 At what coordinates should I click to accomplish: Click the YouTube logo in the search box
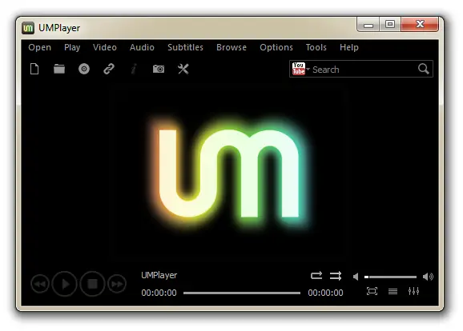point(298,69)
